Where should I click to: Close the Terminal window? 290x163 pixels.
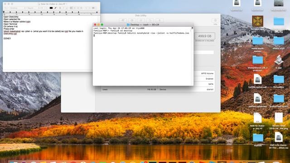pos(95,24)
